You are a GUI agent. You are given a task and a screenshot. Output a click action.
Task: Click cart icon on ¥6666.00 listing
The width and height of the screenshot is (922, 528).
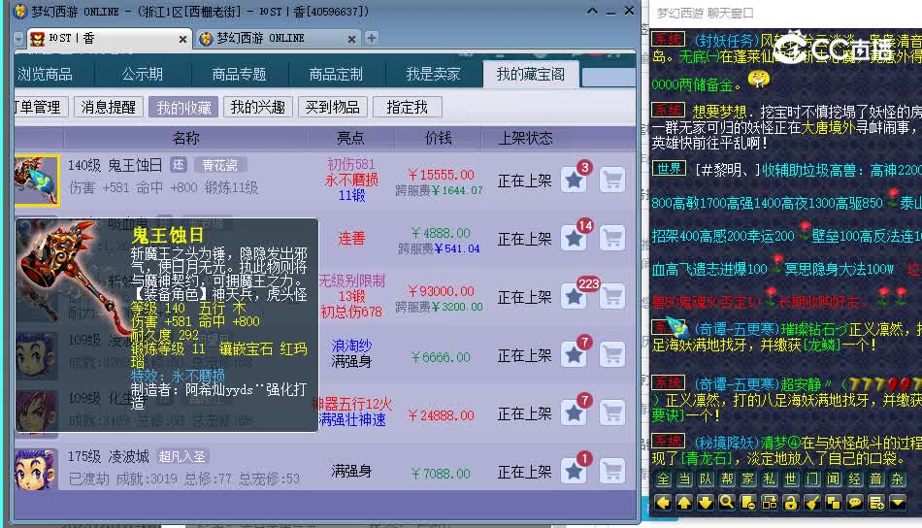(612, 354)
